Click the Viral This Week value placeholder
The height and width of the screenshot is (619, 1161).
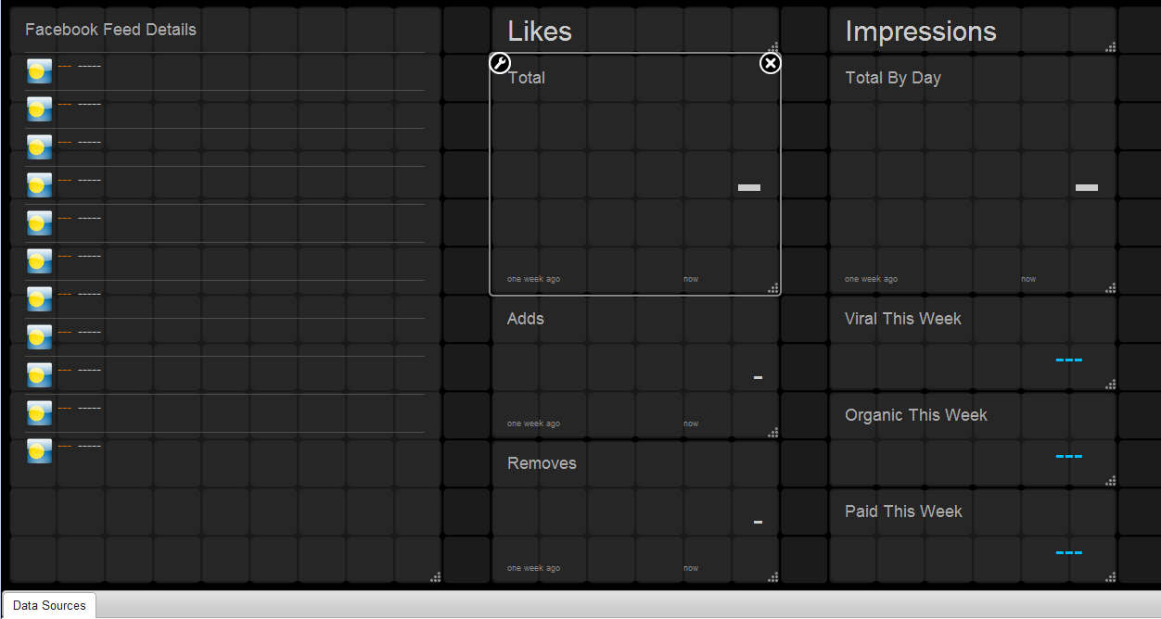click(1068, 360)
